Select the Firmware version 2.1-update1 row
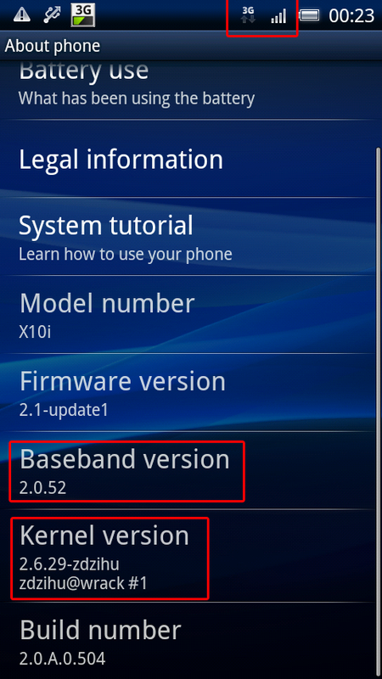This screenshot has height=679, width=382. click(191, 392)
